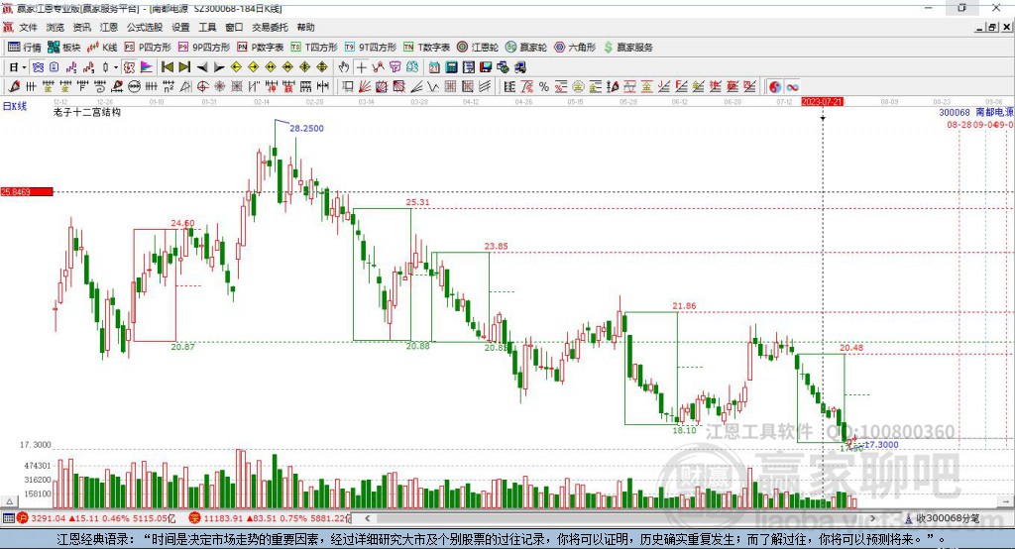The width and height of the screenshot is (1015, 549).
Task: Click the 25.8469 red price label
Action: coord(26,191)
